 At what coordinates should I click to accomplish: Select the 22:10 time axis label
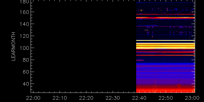pos(60,98)
